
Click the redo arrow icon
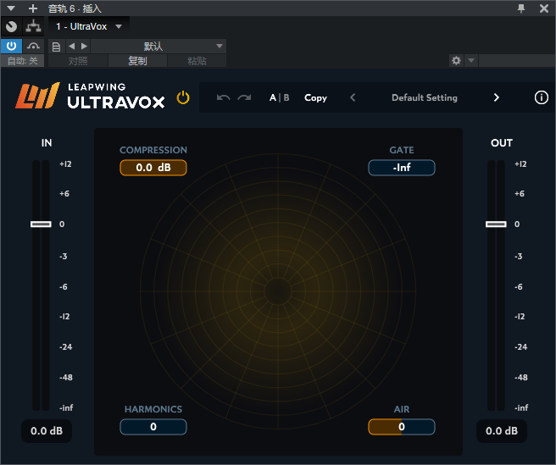(244, 97)
